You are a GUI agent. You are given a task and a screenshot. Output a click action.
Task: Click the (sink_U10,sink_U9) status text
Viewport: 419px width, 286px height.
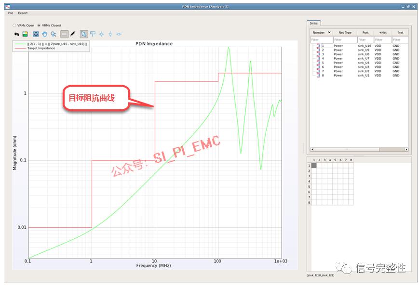[x=320, y=275]
